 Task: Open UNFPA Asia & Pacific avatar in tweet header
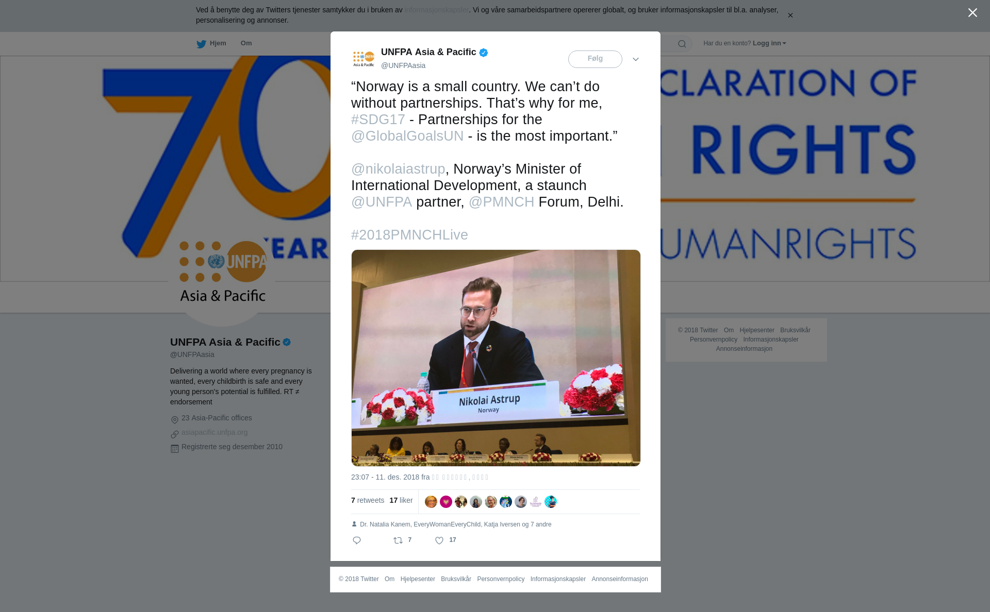pos(364,59)
